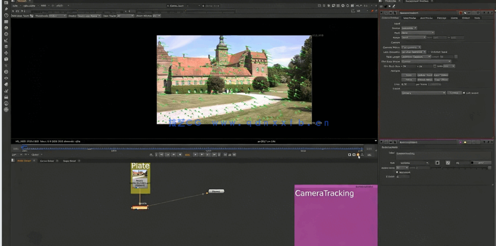The width and height of the screenshot is (496, 246).
Task: Switch to the Curve Editor tab
Action: (47, 161)
